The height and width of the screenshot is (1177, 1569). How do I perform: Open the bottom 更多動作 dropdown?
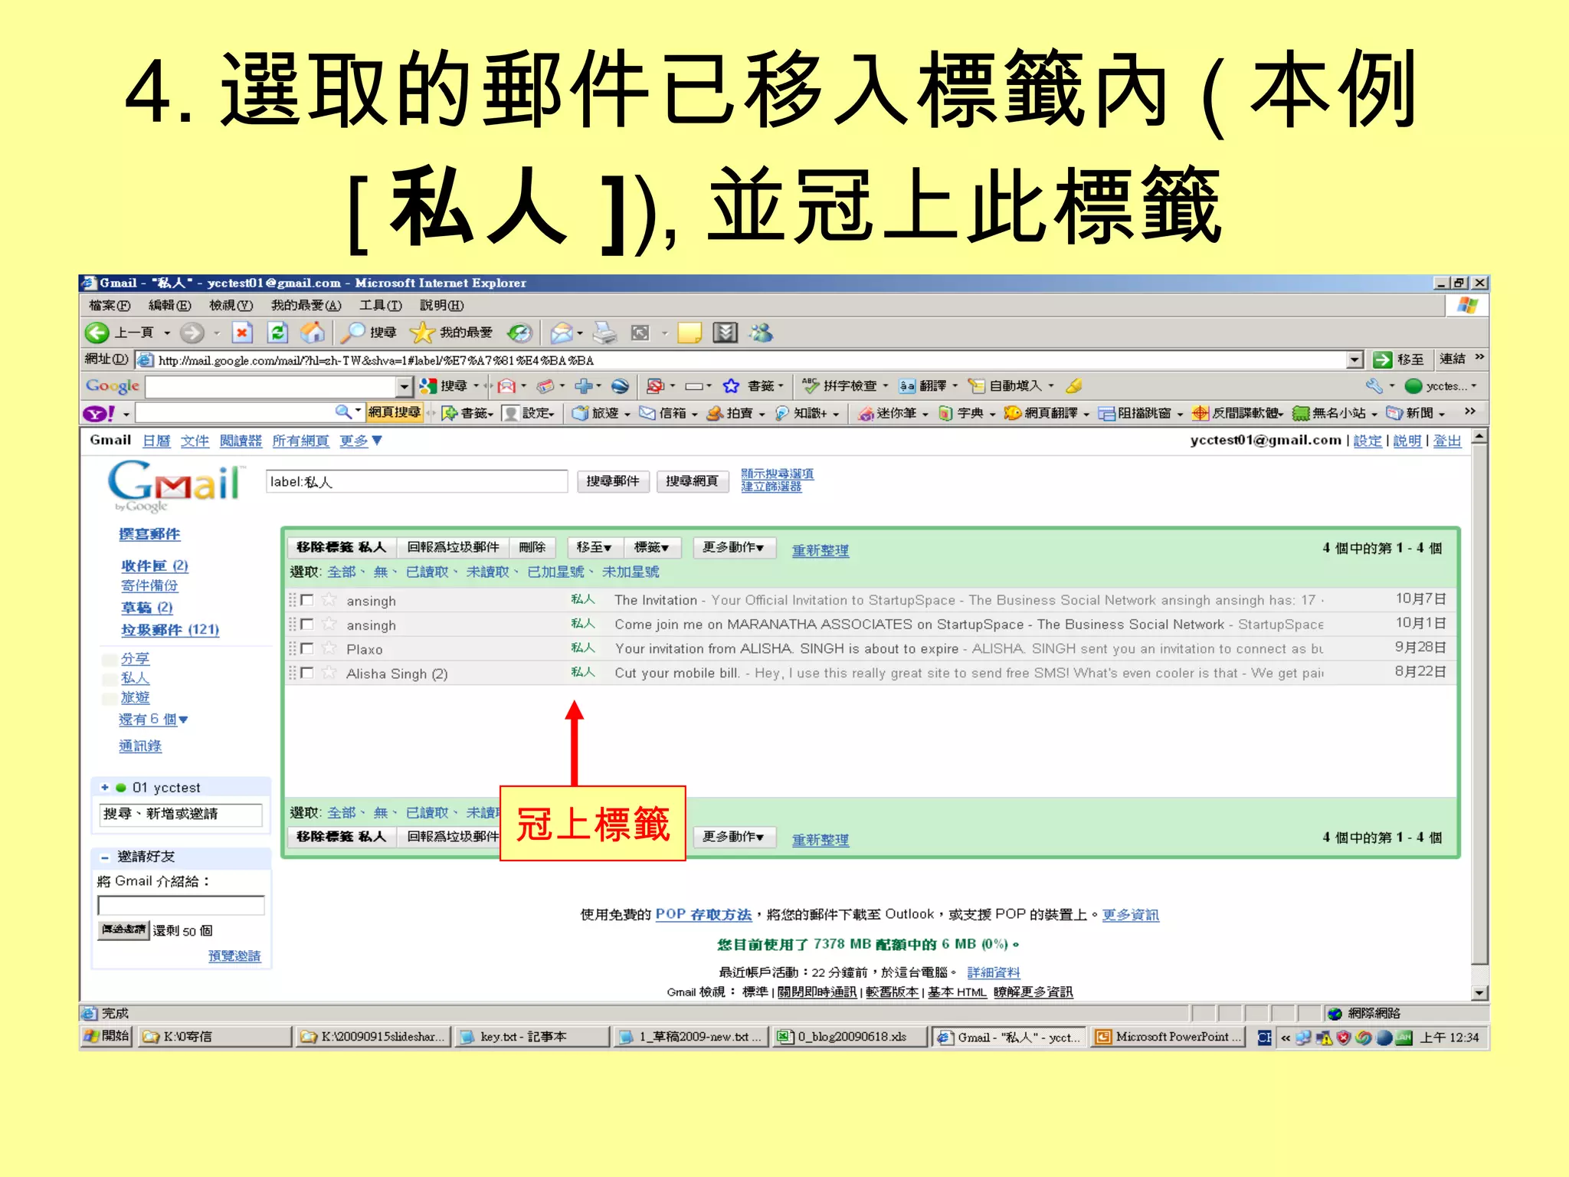pyautogui.click(x=734, y=837)
